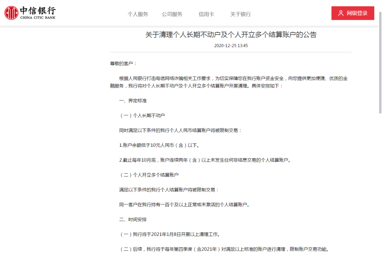Click the 尊敬的客户 greeting line
Screen dimensions: 382x261
(123, 64)
